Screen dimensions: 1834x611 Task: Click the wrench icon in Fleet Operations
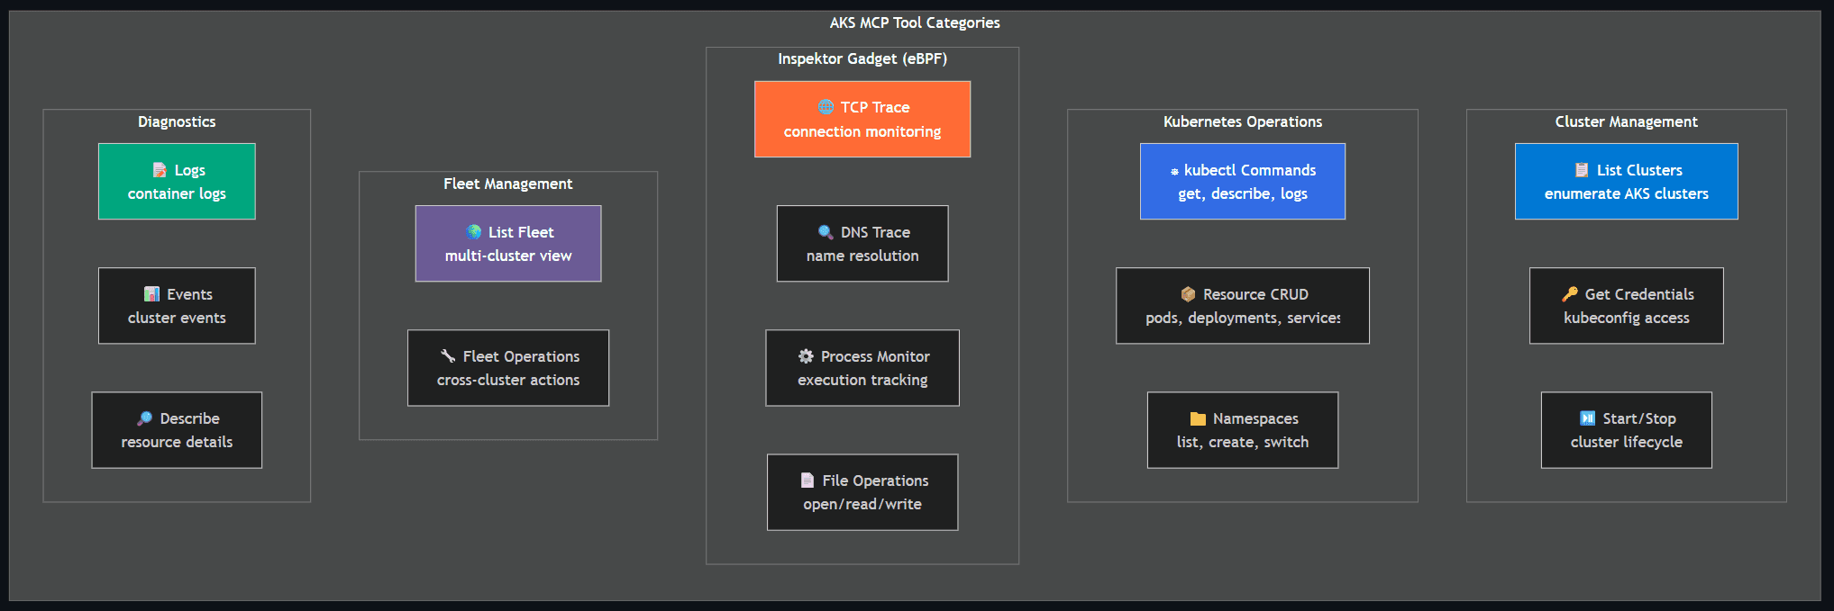point(448,356)
